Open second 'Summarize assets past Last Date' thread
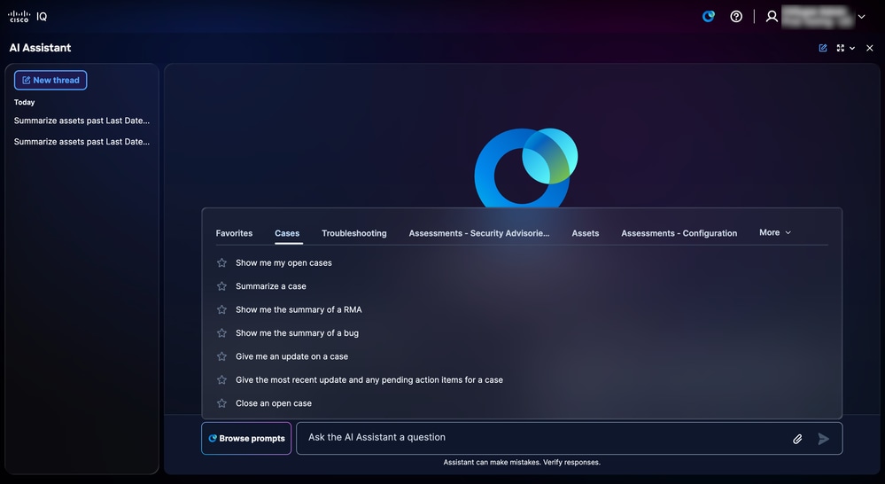This screenshot has width=885, height=484. [82, 142]
